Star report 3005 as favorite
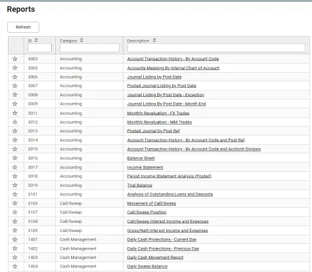The image size is (312, 272). click(15, 68)
